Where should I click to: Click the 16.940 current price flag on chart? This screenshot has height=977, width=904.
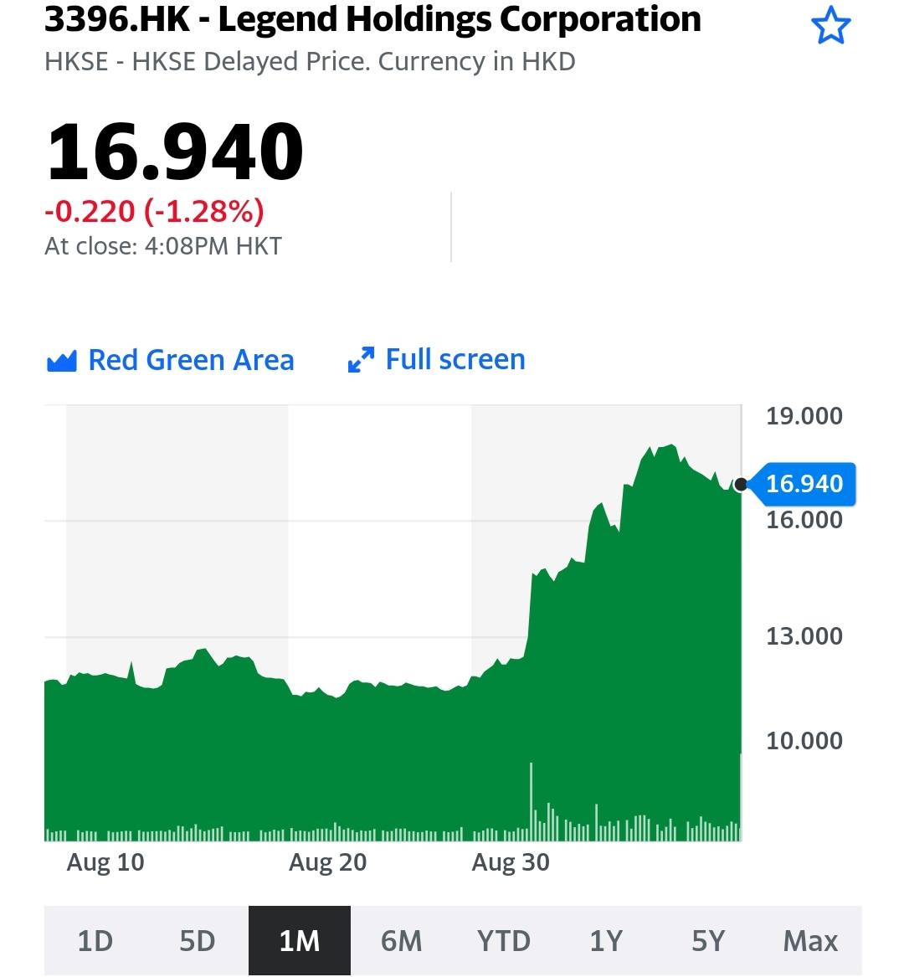click(803, 484)
